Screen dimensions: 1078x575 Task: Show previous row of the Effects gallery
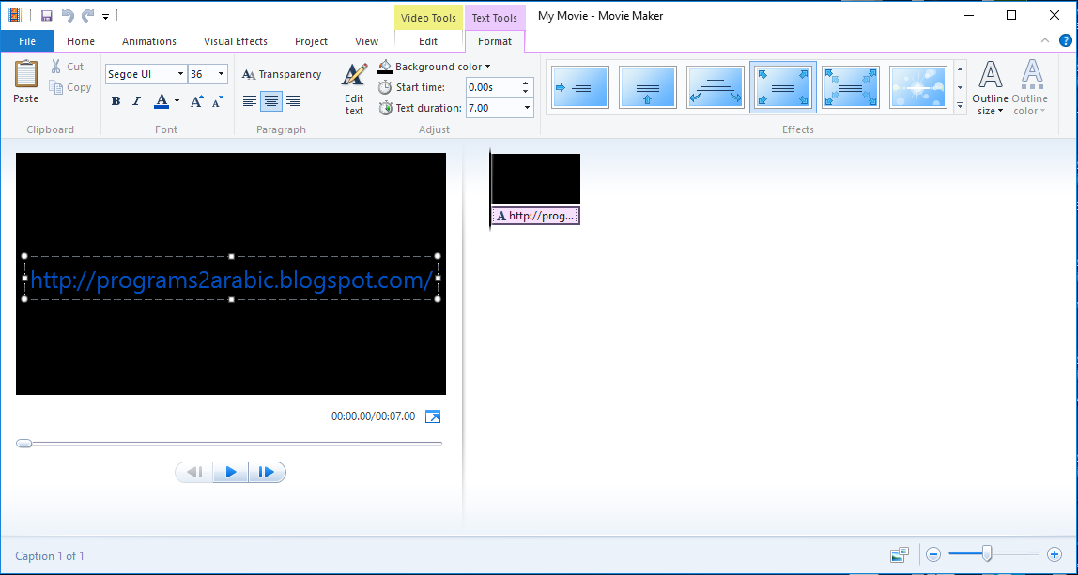tap(961, 70)
